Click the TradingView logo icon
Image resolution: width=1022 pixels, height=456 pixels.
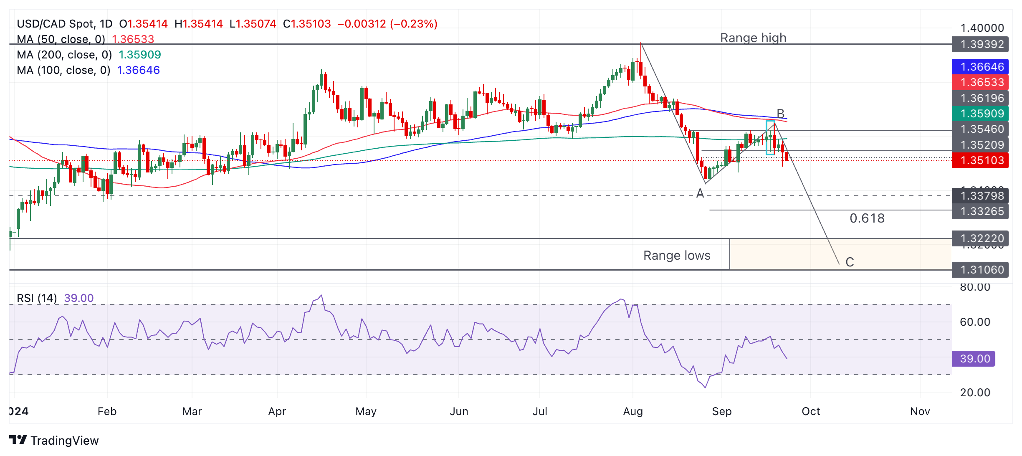(x=18, y=440)
